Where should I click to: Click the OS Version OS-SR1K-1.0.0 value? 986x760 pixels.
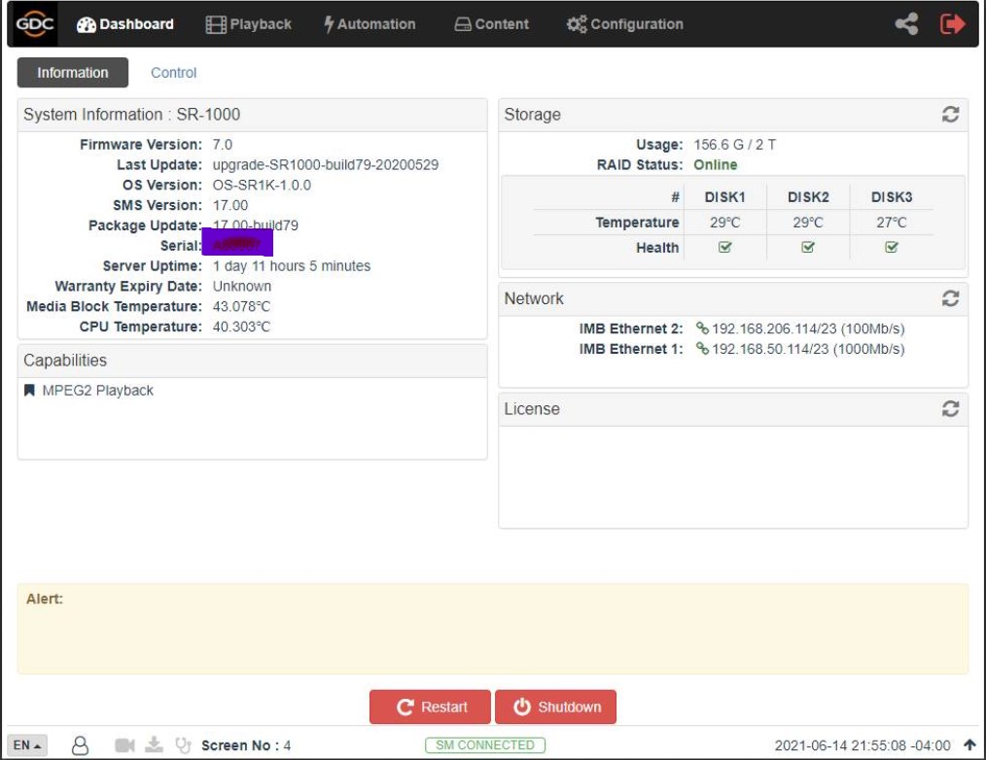click(262, 185)
